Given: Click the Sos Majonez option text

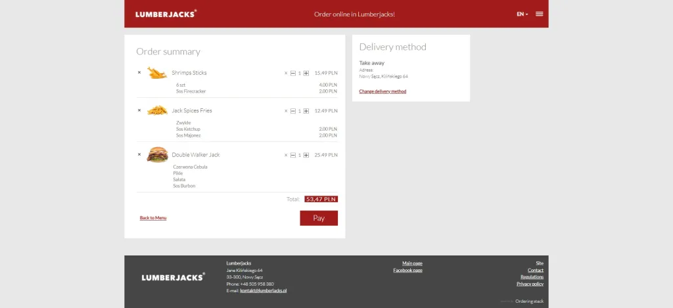Looking at the screenshot, I should pyautogui.click(x=188, y=135).
